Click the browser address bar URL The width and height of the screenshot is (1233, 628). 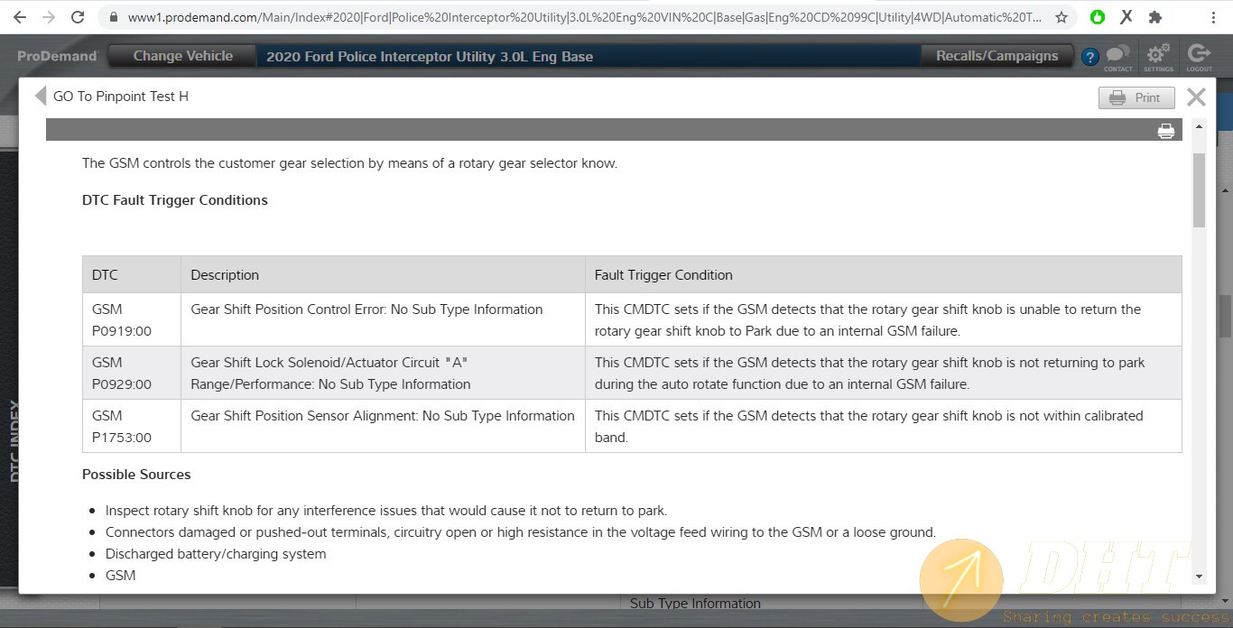578,17
